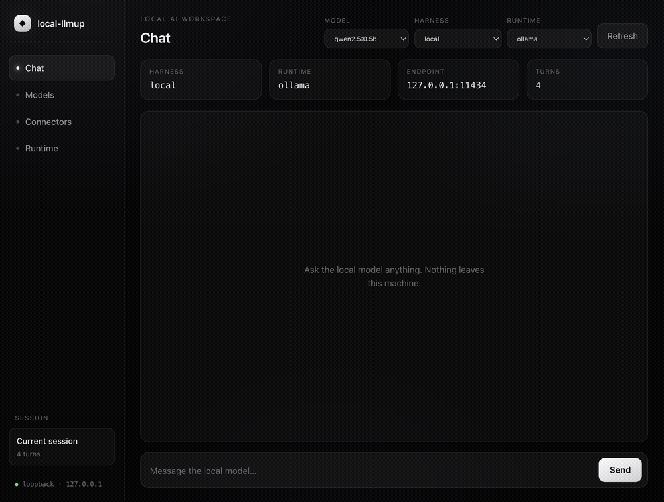Click the Endpoint 127.0.0.1:11434 card
The image size is (664, 502).
[x=458, y=80]
